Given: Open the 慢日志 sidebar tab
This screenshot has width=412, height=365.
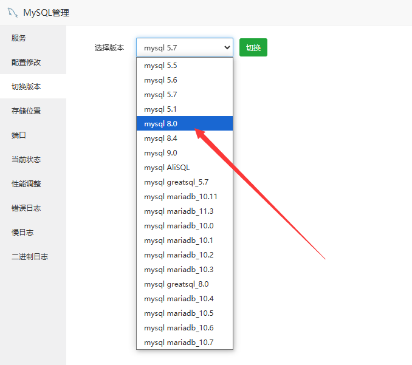Looking at the screenshot, I should click(x=33, y=232).
